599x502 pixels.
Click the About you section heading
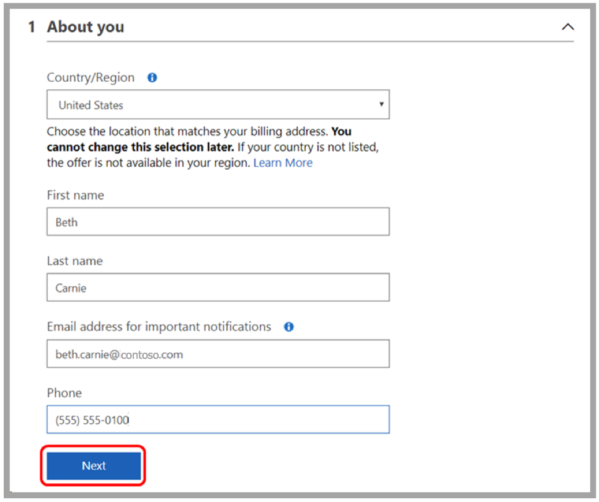(86, 27)
